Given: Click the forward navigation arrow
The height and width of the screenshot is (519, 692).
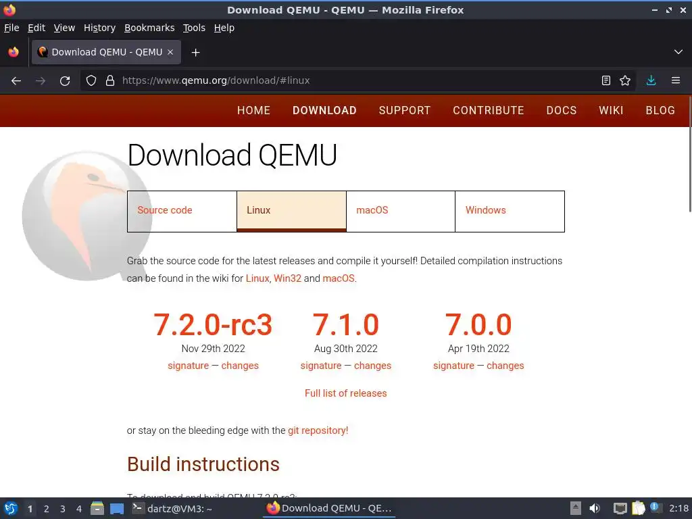Looking at the screenshot, I should [41, 81].
